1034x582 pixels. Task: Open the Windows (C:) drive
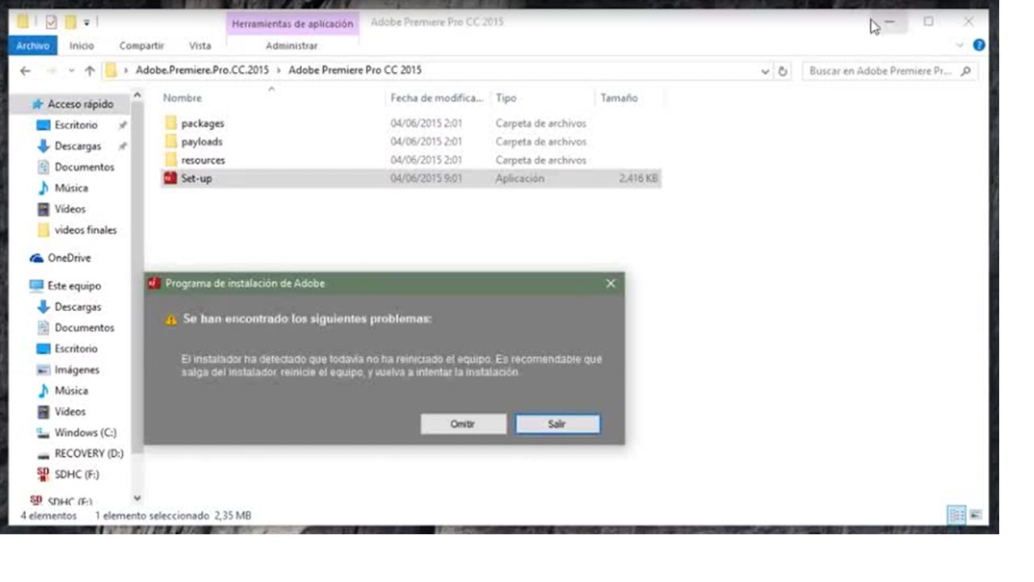[85, 433]
